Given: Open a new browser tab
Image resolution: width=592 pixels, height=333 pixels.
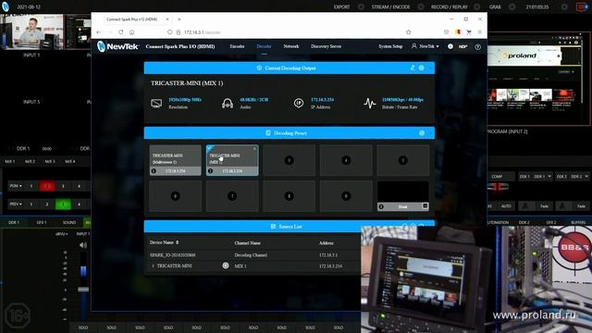Looking at the screenshot, I should tap(179, 18).
